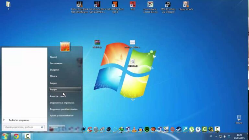This screenshot has width=249, height=140.
Task: Select the msvcp dll file on desktop
Action: pyautogui.click(x=132, y=44)
